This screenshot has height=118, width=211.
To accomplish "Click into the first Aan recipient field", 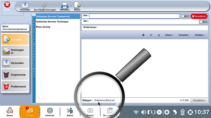I will (134, 16).
